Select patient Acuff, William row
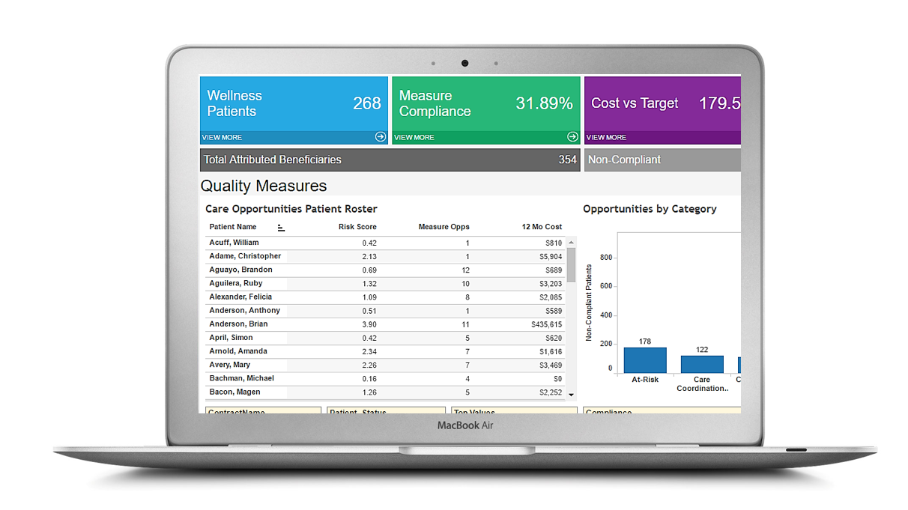908x510 pixels. tap(385, 243)
